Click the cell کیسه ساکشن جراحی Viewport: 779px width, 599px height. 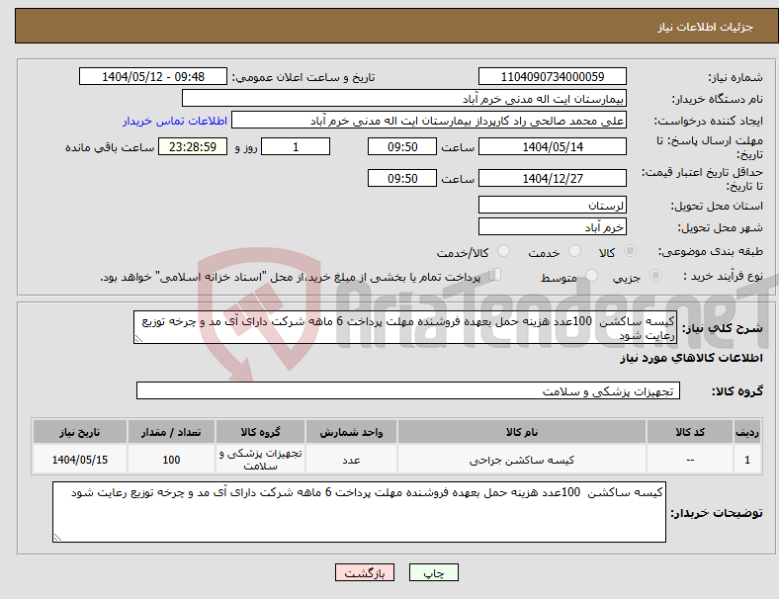[522, 460]
